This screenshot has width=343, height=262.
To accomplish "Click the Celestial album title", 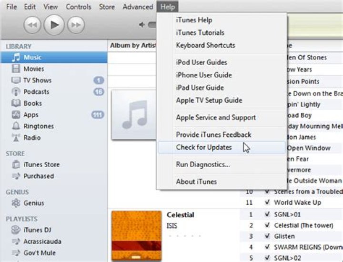I will (181, 215).
